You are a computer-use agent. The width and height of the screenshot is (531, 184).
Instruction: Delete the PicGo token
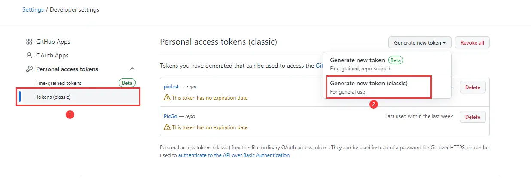click(473, 117)
